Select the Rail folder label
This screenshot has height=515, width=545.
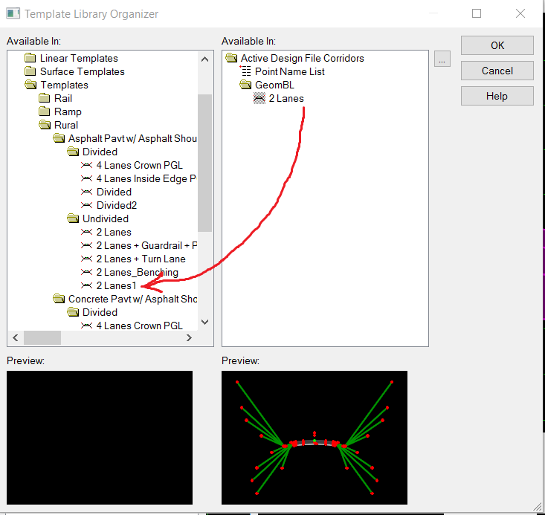coord(63,98)
